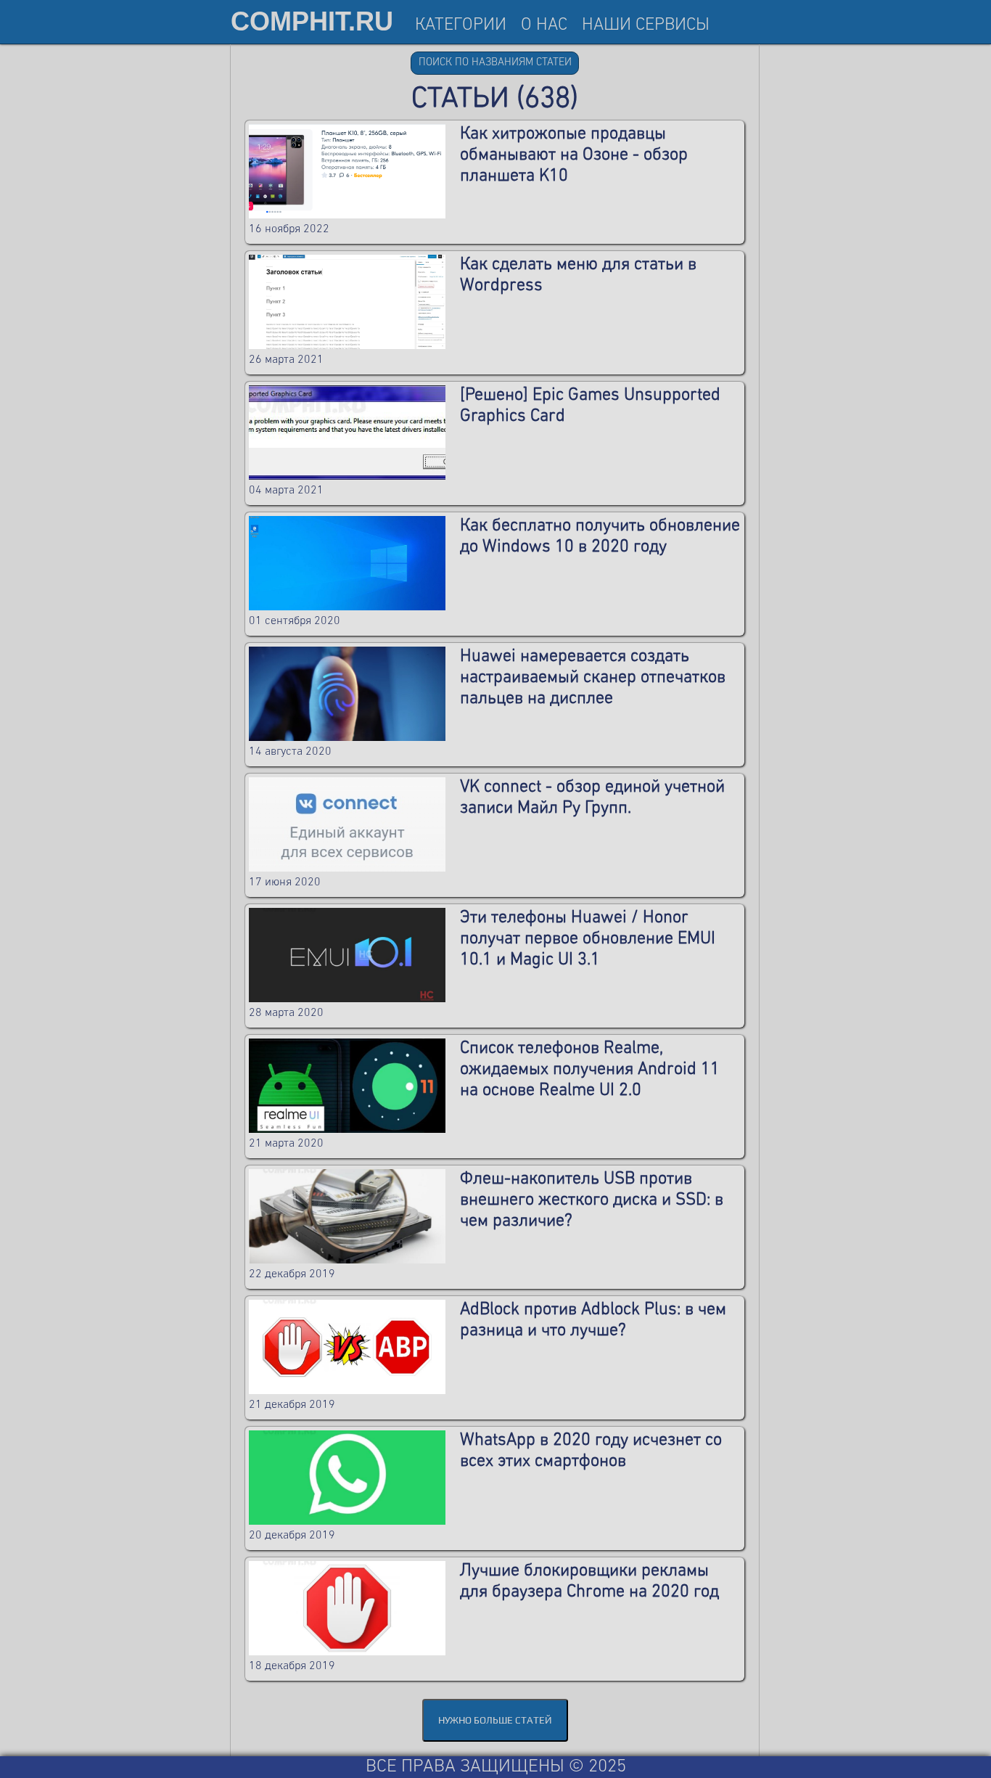Open the hard disk and USB thumbnail

point(347,1216)
